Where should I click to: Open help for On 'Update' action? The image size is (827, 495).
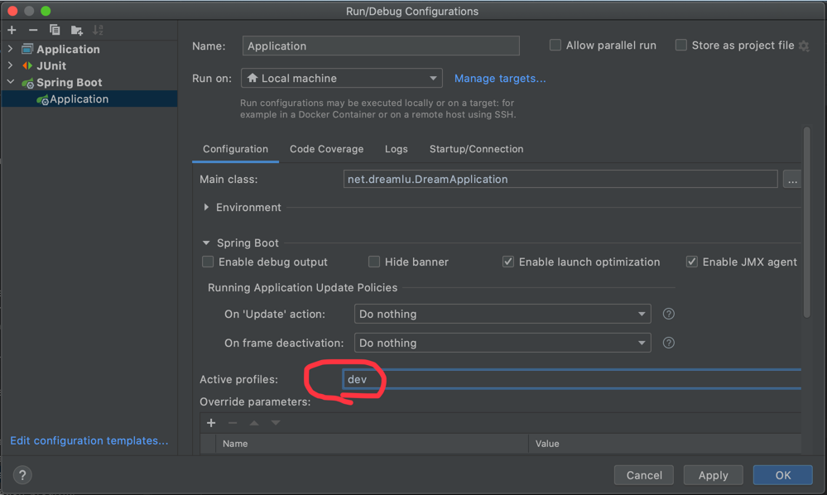pos(668,314)
